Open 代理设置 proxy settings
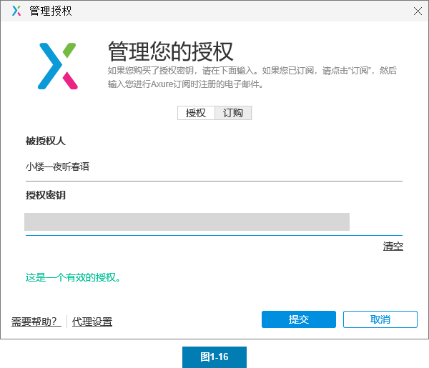This screenshot has width=429, height=368. click(x=92, y=322)
